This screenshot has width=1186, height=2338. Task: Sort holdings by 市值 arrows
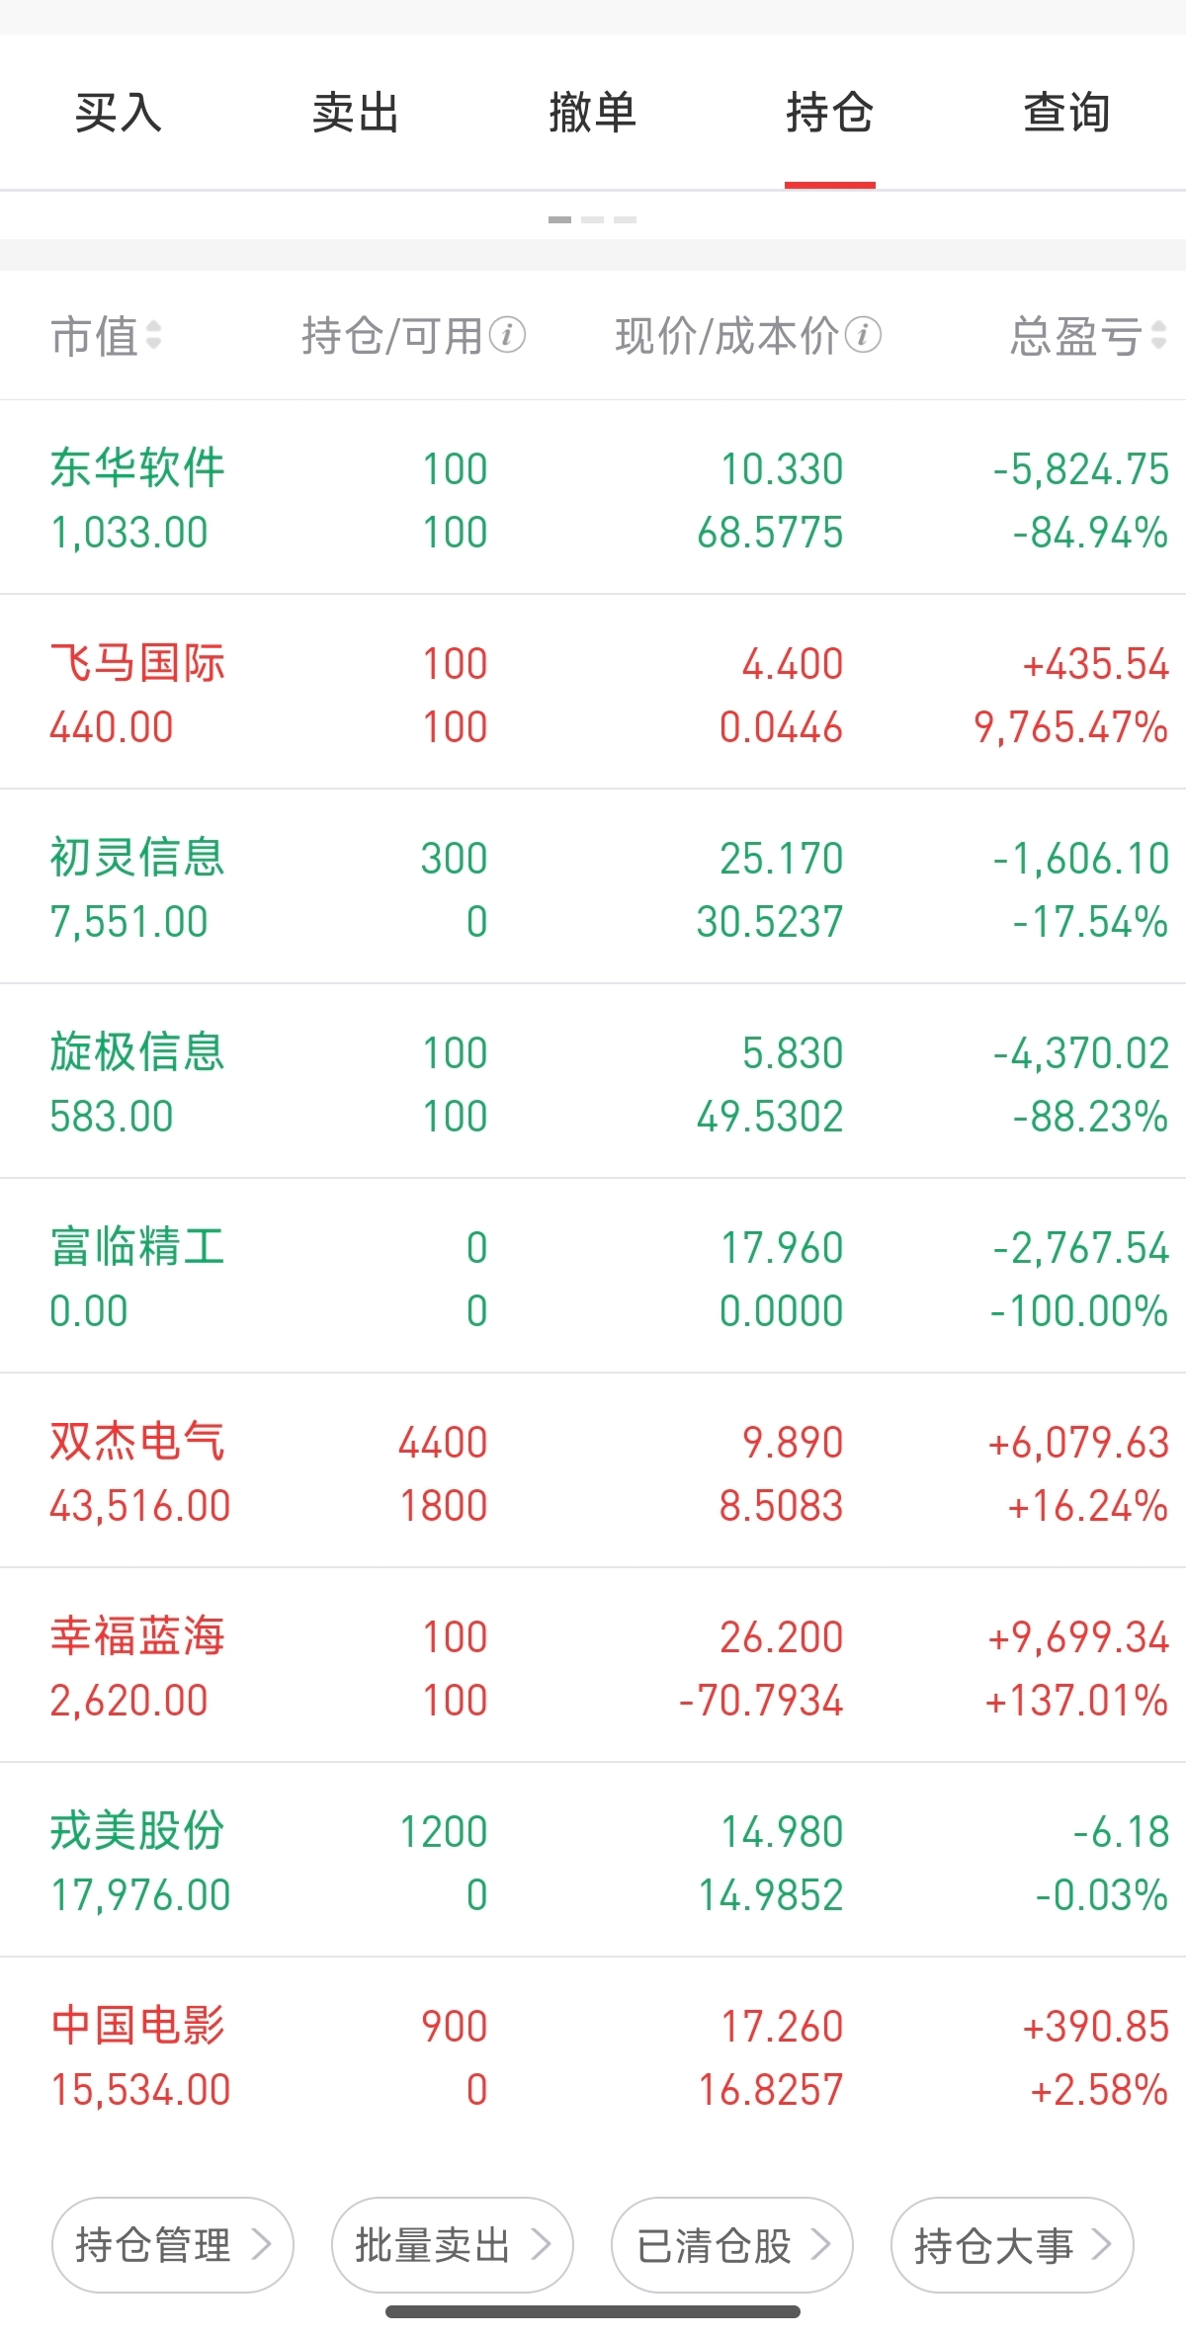click(x=153, y=335)
